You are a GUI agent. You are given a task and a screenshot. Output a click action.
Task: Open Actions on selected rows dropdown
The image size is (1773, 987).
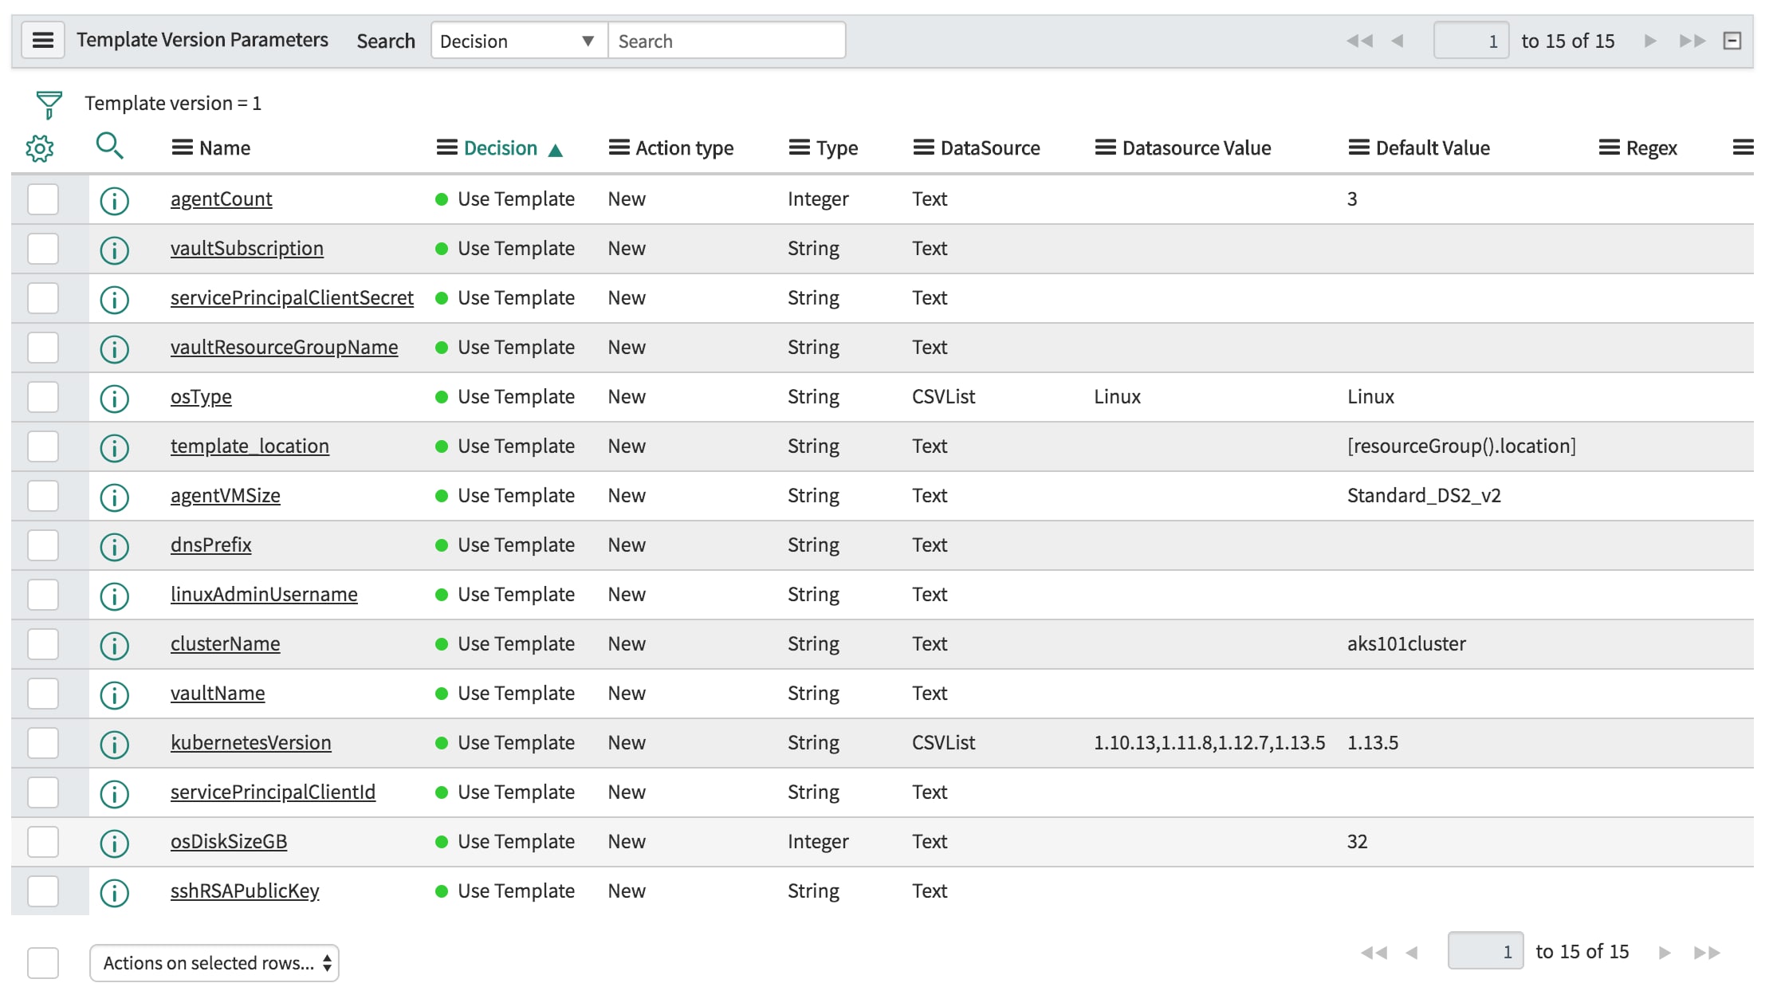coord(214,963)
